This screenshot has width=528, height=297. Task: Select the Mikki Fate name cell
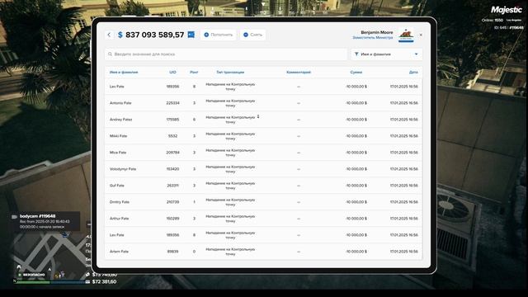coord(118,136)
